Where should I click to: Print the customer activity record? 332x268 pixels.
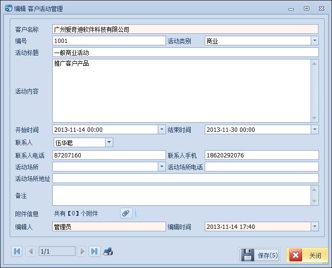tap(108, 251)
